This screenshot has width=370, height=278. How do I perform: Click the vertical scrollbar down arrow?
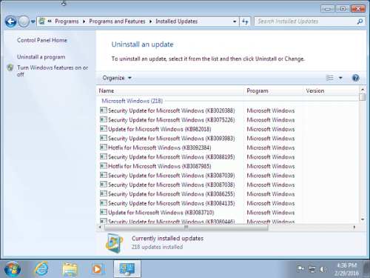coord(363,219)
